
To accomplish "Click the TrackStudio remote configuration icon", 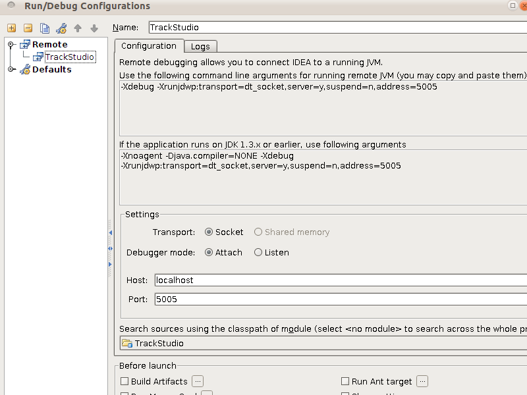I will coord(38,57).
